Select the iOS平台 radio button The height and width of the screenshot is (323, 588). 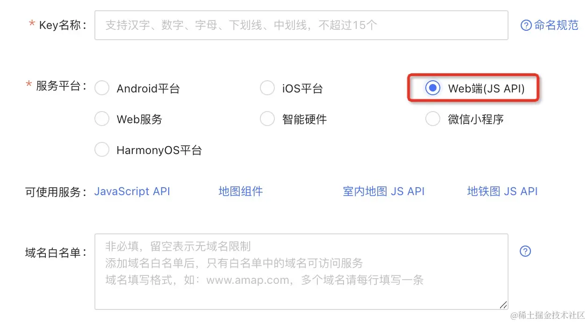[x=267, y=88]
